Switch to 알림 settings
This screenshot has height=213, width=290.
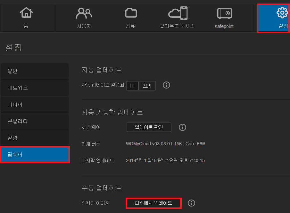coord(34,138)
